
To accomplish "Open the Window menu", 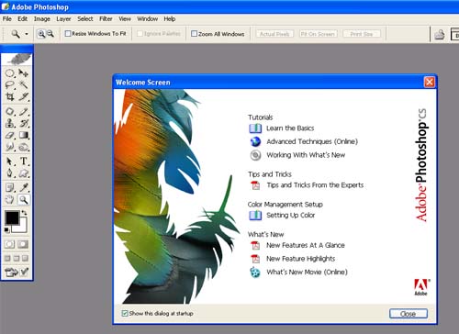I will coord(147,19).
